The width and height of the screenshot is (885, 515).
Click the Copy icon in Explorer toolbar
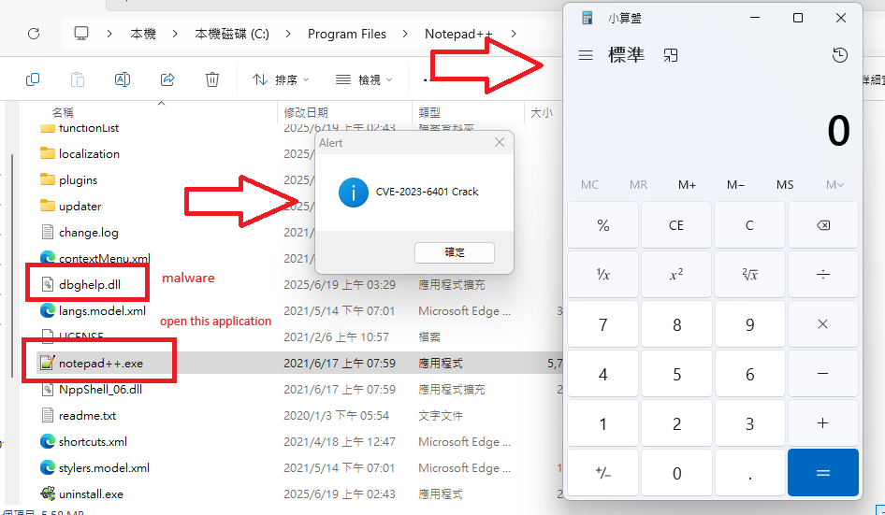(33, 79)
